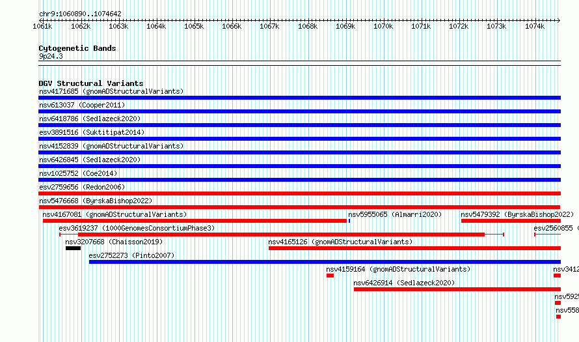The width and height of the screenshot is (579, 342).
Task: Click the 1072k ruler position
Action: (x=459, y=26)
